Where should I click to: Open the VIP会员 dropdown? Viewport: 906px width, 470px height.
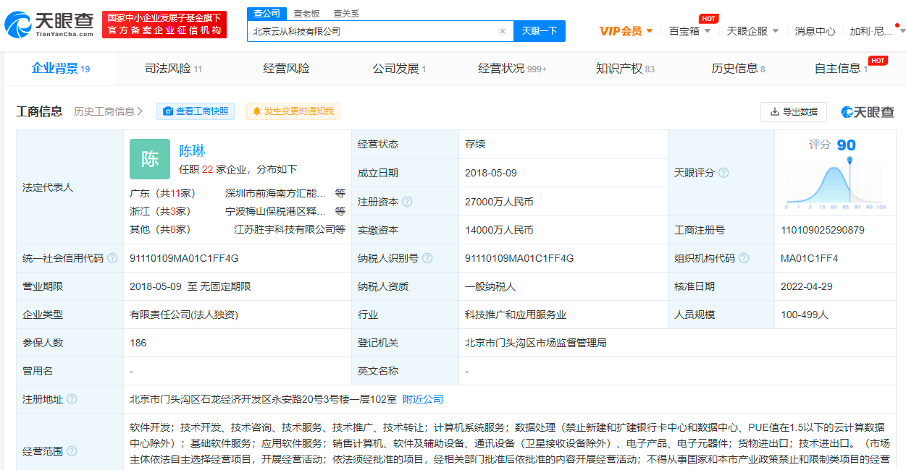[x=626, y=31]
